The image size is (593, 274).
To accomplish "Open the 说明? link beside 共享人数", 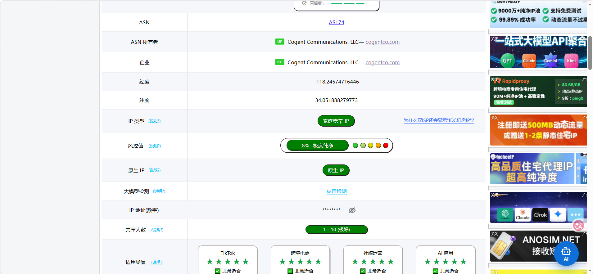I will [157, 230].
